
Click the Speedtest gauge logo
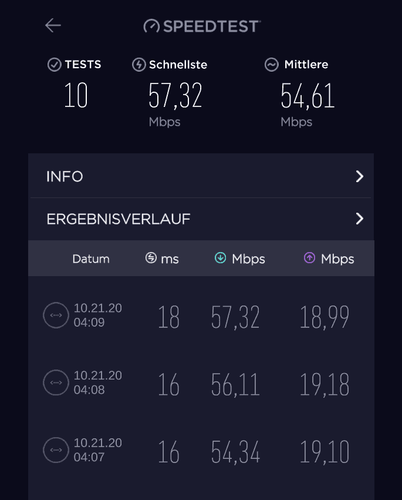pos(151,26)
